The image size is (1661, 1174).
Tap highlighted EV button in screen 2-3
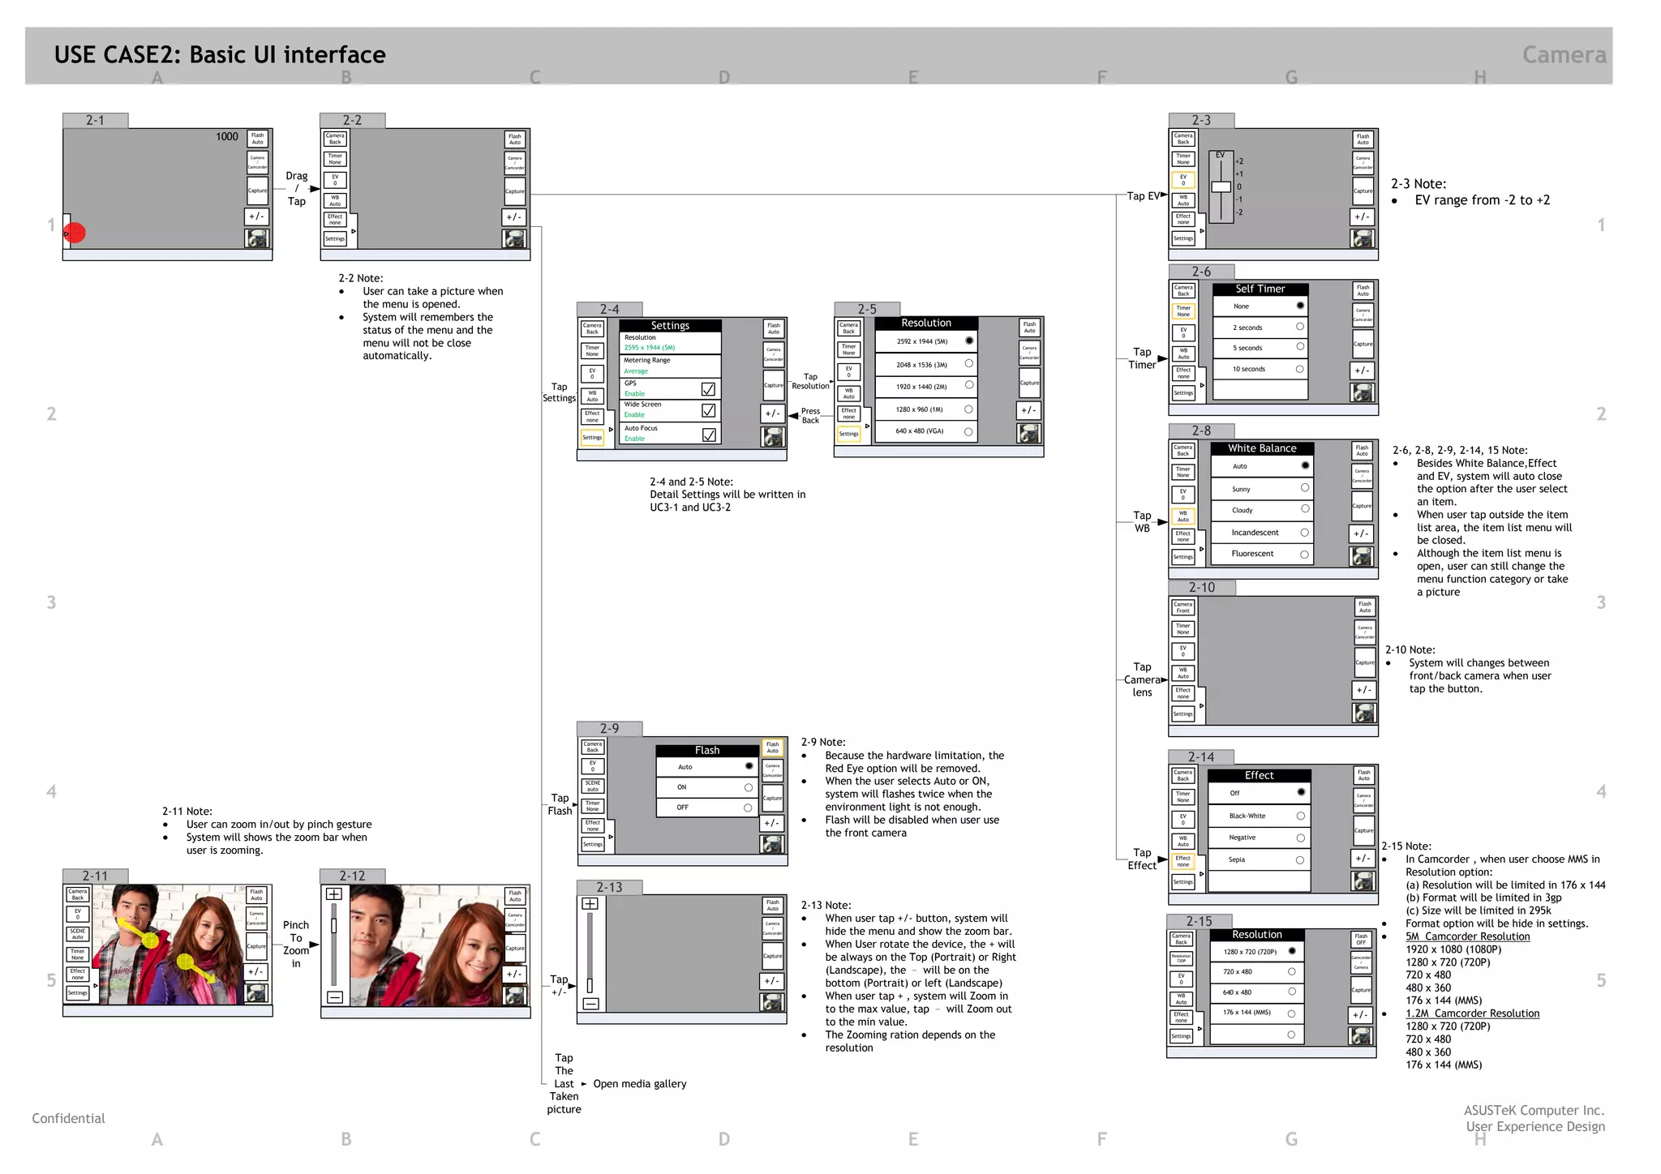coord(1183,180)
